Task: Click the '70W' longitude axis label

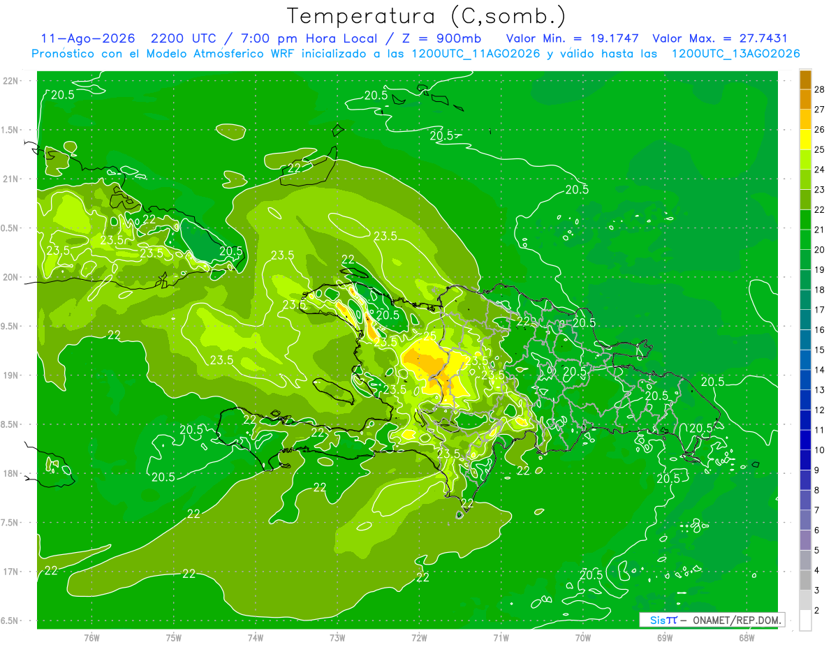Action: coord(582,638)
